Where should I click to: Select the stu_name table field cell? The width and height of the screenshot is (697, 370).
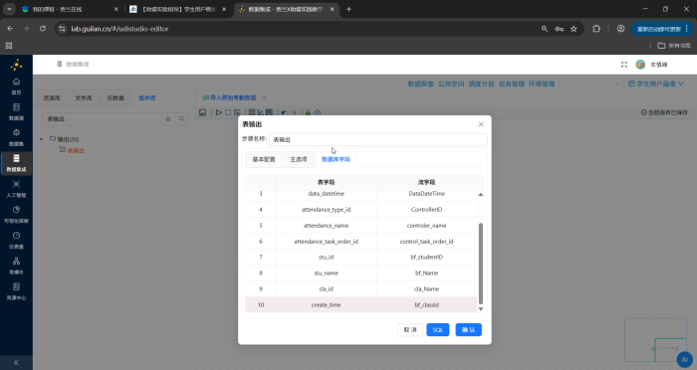[x=326, y=274]
